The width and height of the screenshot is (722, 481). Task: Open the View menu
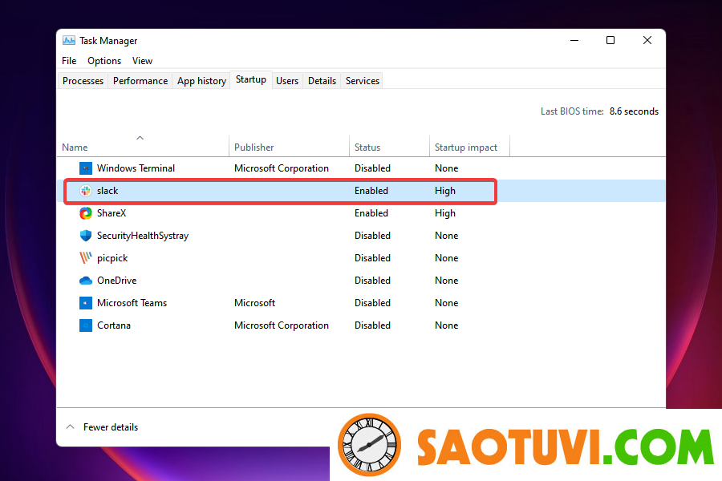142,60
